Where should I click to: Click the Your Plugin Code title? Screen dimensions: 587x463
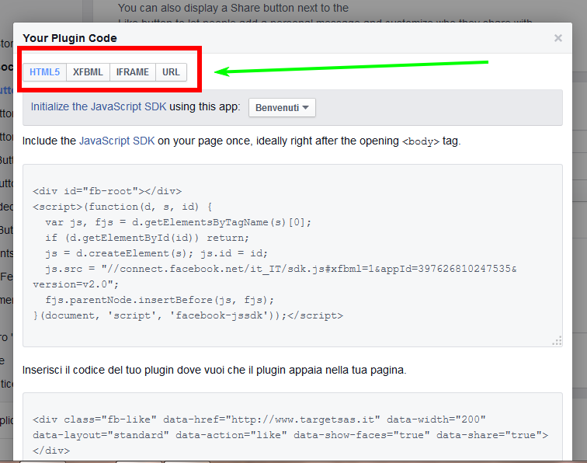[70, 37]
